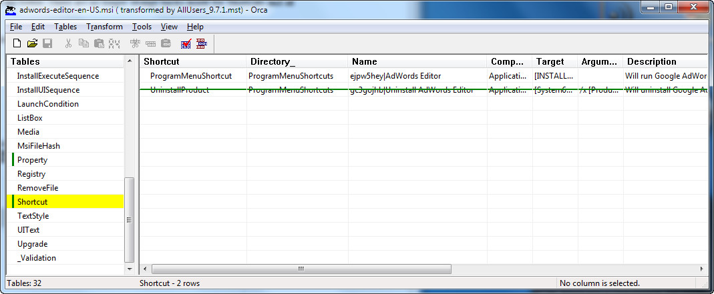Click the Orca application icon in title bar

(11, 9)
